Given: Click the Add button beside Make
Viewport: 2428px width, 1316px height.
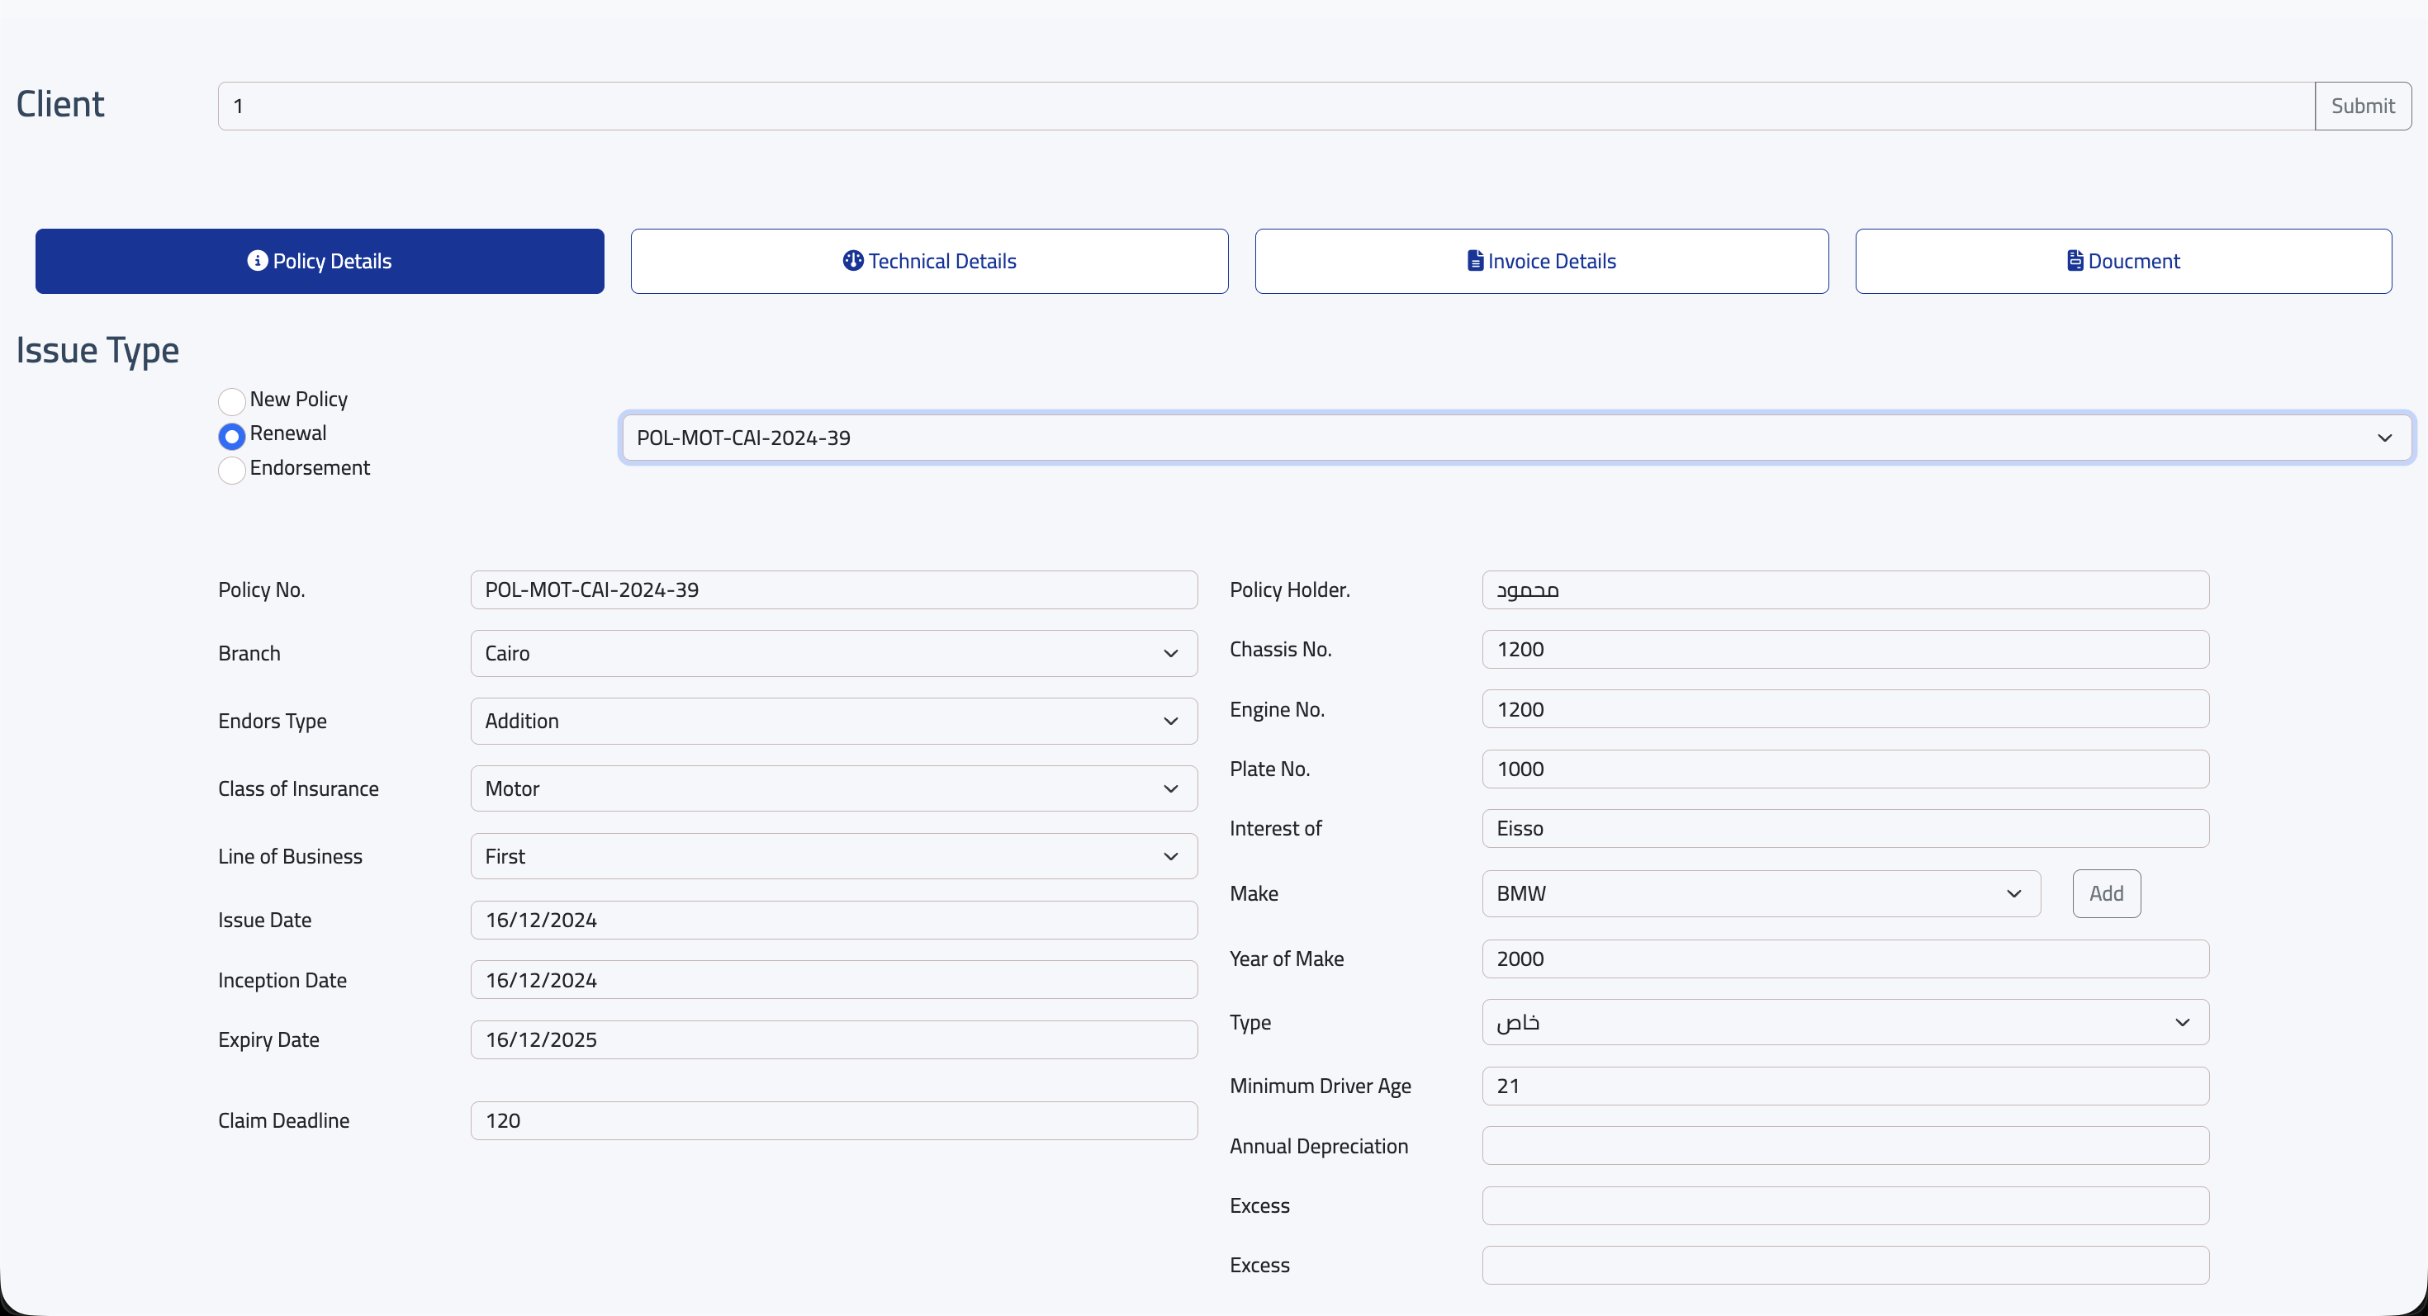Looking at the screenshot, I should [2106, 894].
